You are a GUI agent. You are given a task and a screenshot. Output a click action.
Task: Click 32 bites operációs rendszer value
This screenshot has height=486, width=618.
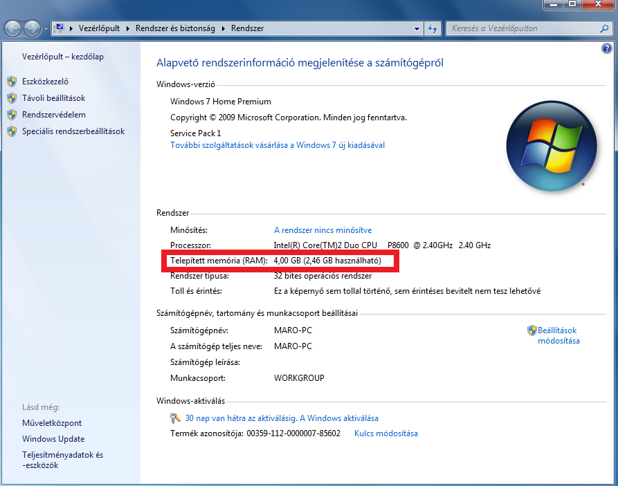coord(322,276)
